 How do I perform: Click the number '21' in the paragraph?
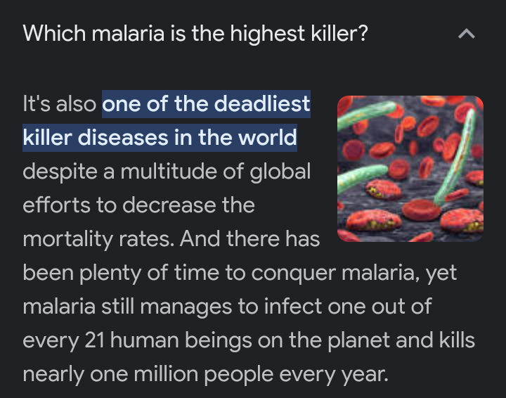95,340
